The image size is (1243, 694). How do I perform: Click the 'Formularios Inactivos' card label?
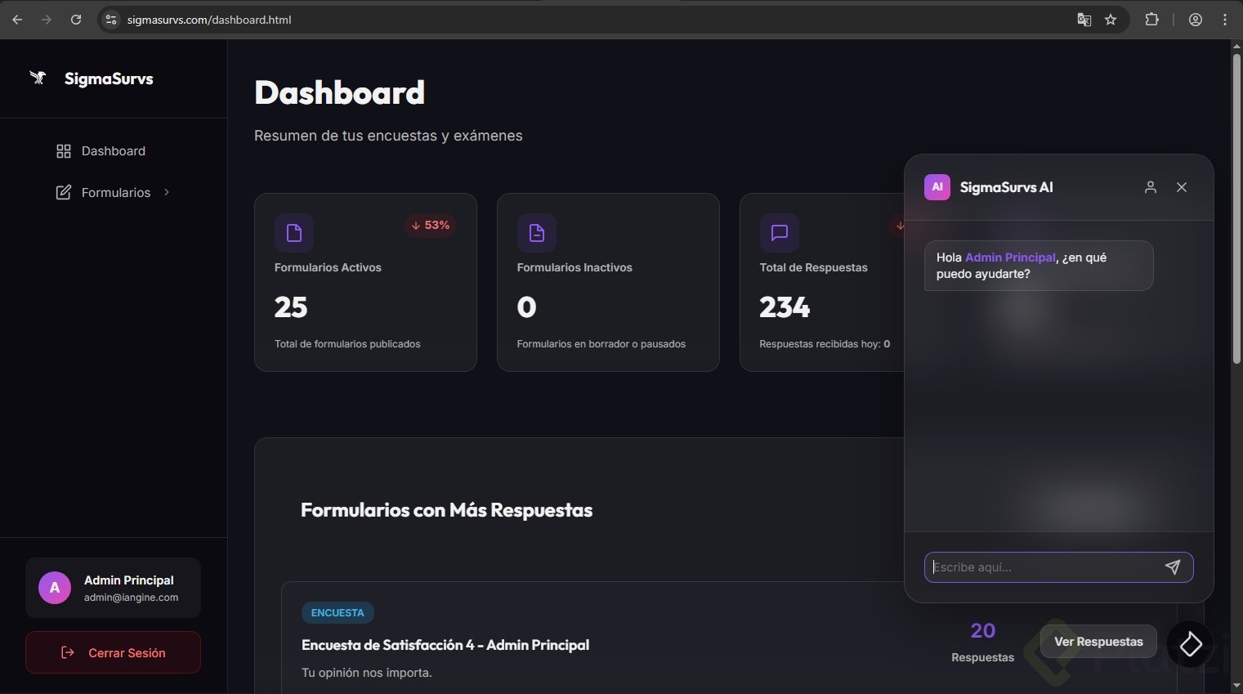[x=575, y=267]
